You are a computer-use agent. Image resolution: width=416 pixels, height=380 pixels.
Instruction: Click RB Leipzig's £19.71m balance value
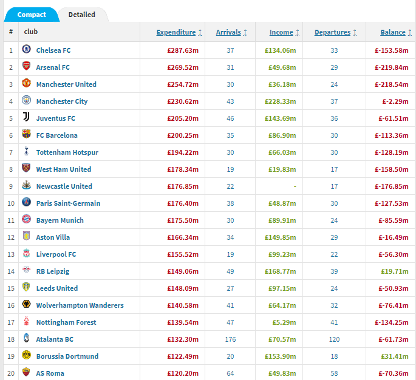click(x=395, y=271)
